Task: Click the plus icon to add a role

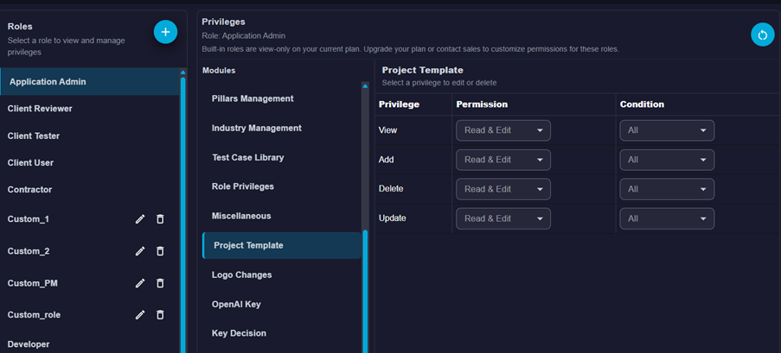Action: click(x=165, y=32)
